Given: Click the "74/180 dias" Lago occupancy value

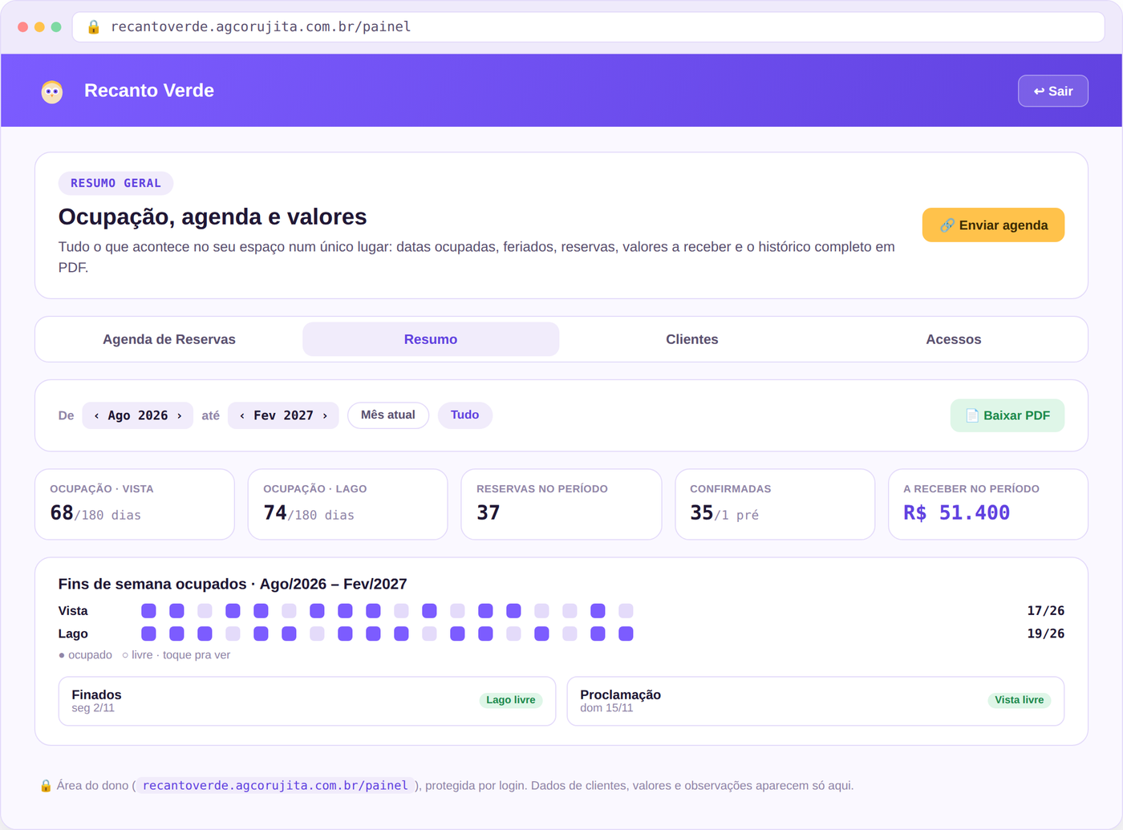Looking at the screenshot, I should [x=309, y=513].
